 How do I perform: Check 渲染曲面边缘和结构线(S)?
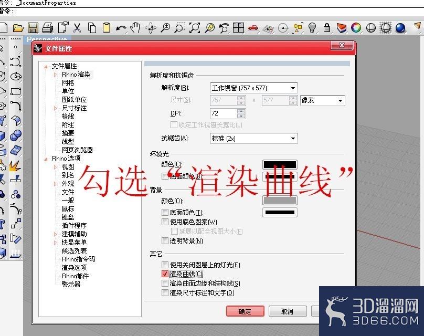pos(165,283)
